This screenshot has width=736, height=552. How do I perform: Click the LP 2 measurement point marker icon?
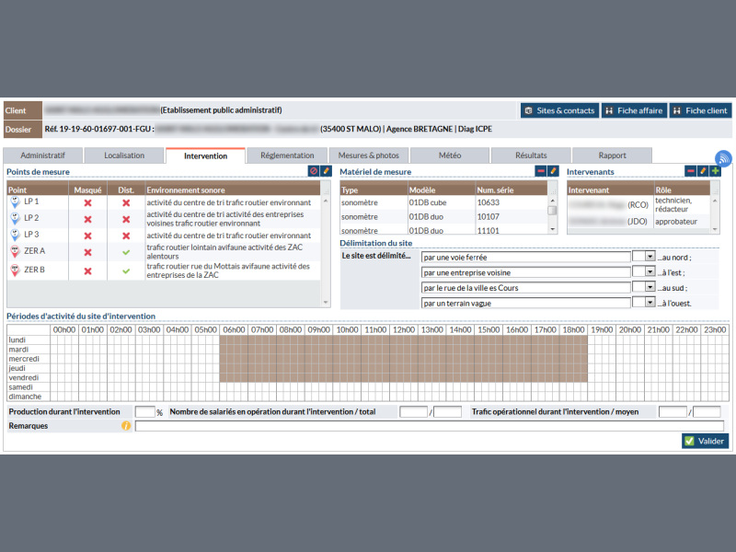coord(15,219)
